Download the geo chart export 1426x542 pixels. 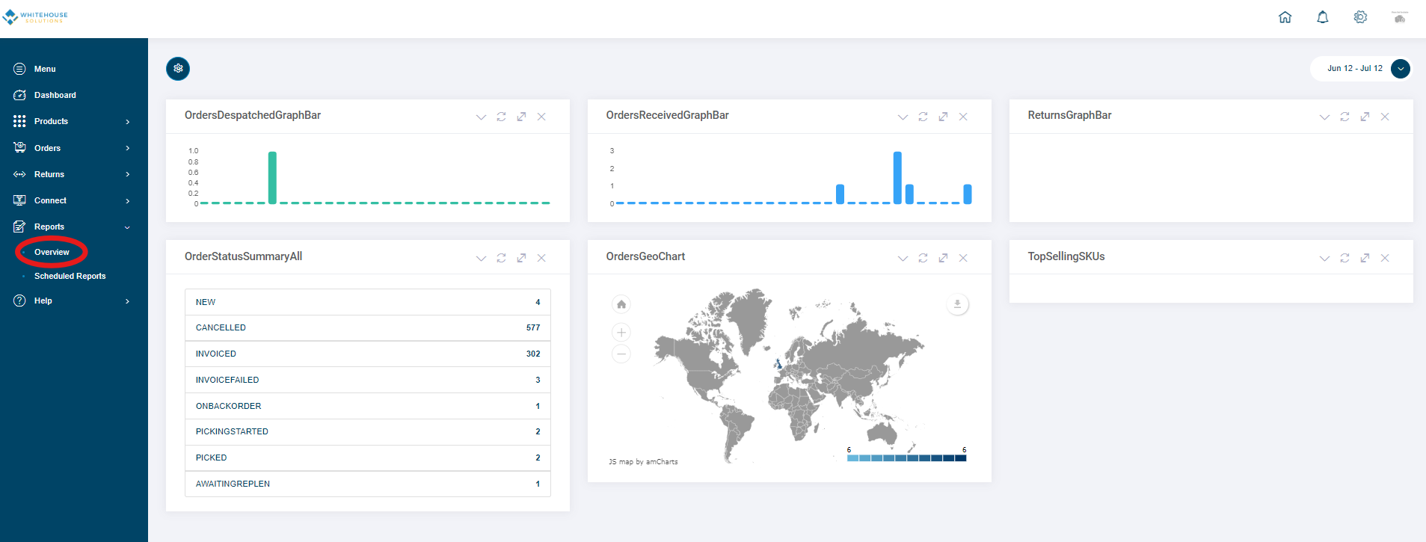coord(957,304)
